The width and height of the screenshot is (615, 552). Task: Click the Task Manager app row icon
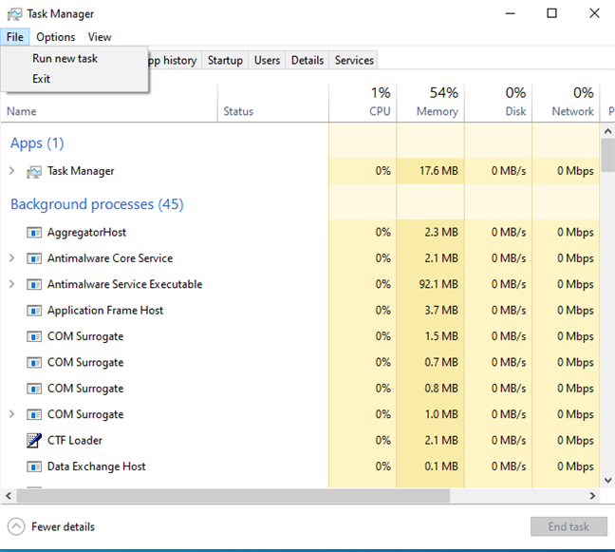(x=34, y=172)
